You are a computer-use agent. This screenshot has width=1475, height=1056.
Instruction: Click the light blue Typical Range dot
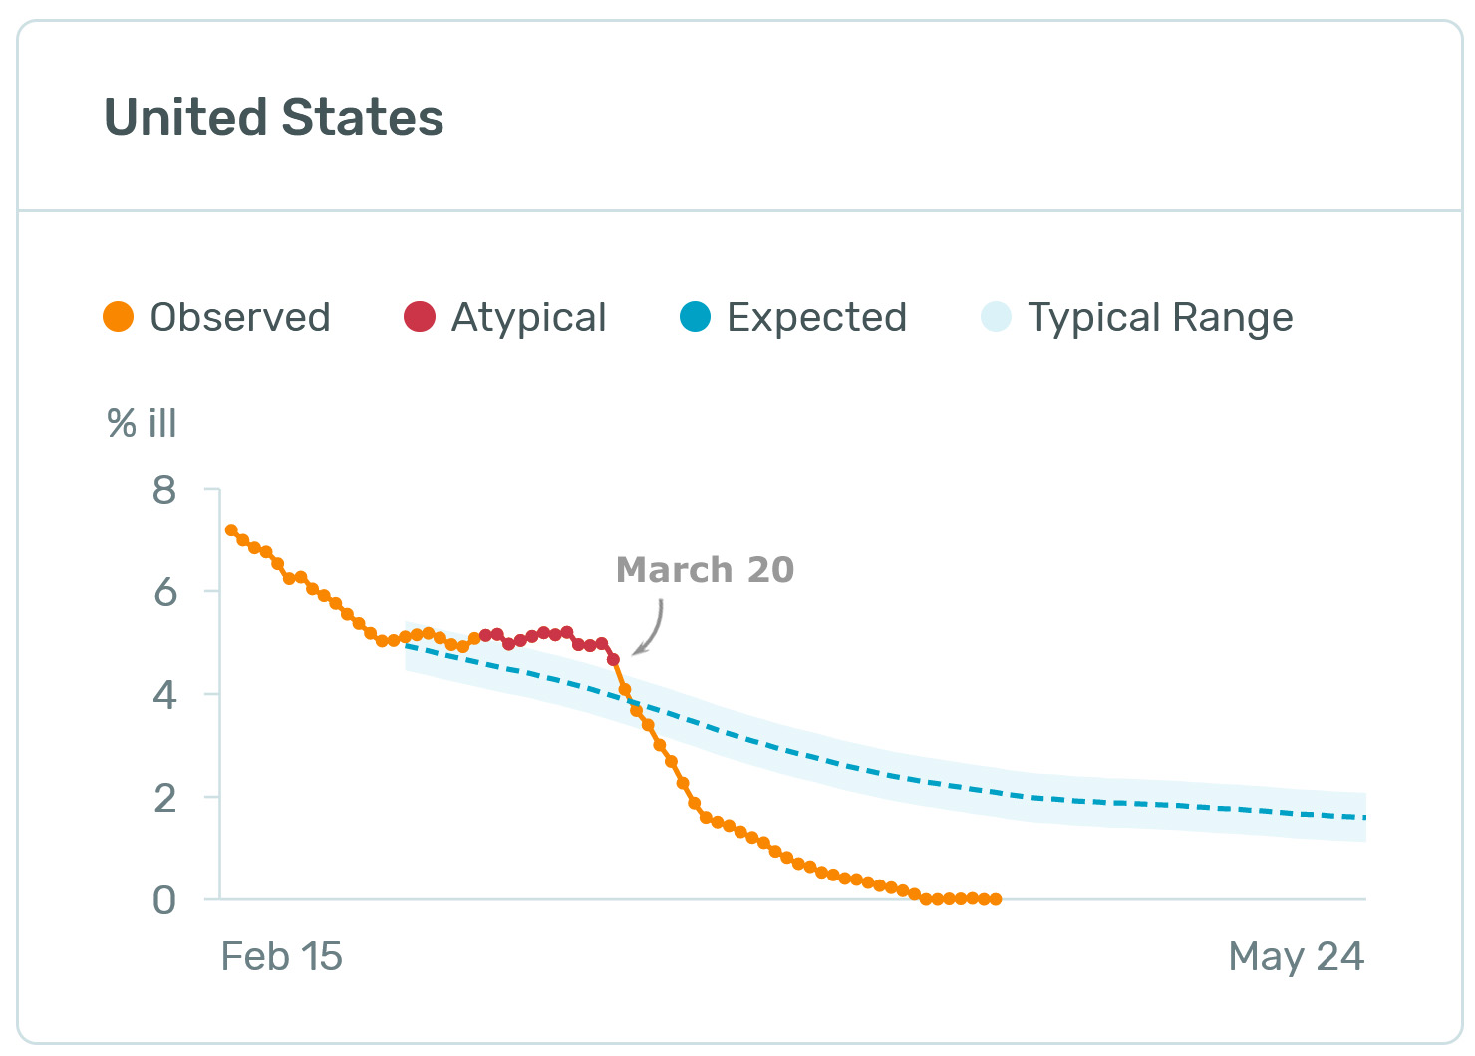coord(996,317)
